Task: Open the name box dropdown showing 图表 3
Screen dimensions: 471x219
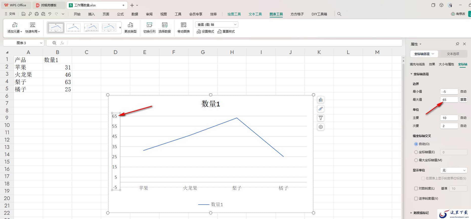Action: [41, 43]
